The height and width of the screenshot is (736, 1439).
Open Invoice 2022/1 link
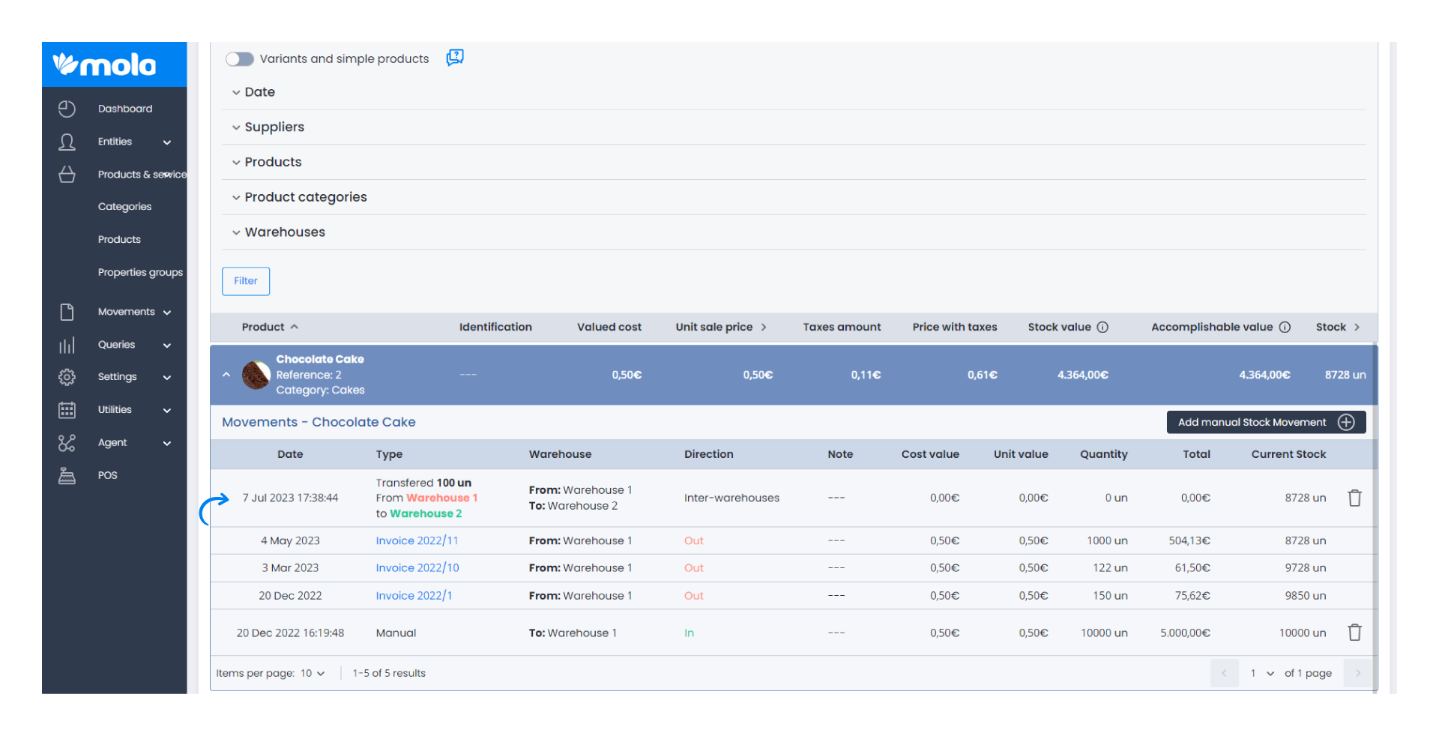[414, 596]
